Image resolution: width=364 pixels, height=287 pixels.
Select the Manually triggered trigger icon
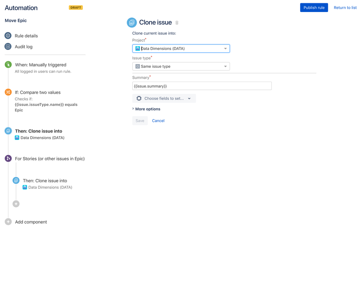(8, 64)
